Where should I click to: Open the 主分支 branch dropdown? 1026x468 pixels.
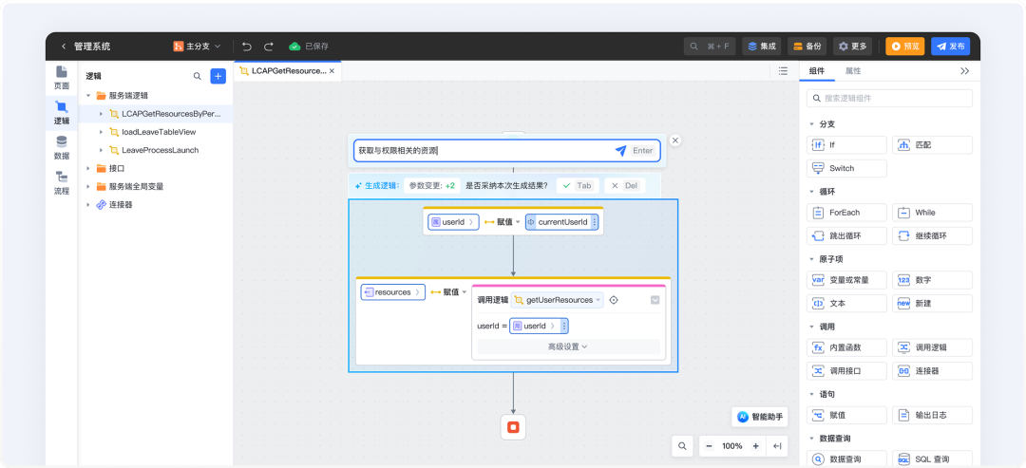[x=197, y=47]
